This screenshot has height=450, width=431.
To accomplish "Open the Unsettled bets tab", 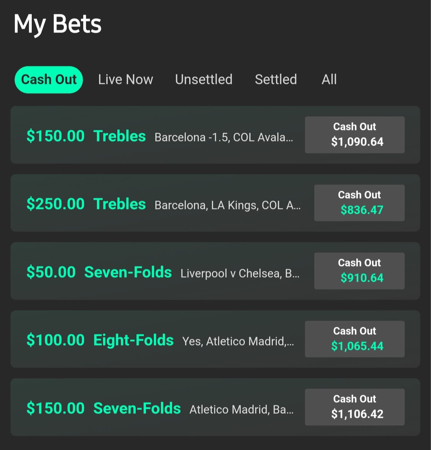I will [x=204, y=80].
